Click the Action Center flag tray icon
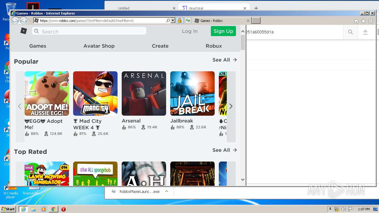Image resolution: width=379 pixels, height=213 pixels. [x=351, y=209]
